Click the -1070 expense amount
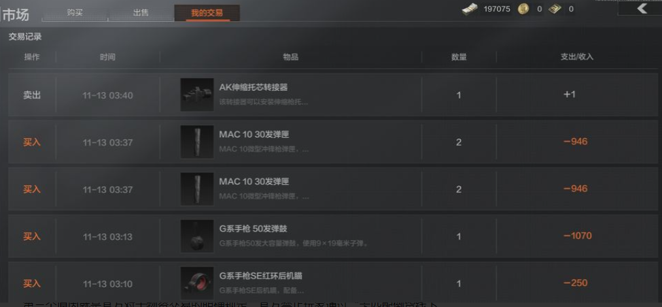 [x=578, y=236]
